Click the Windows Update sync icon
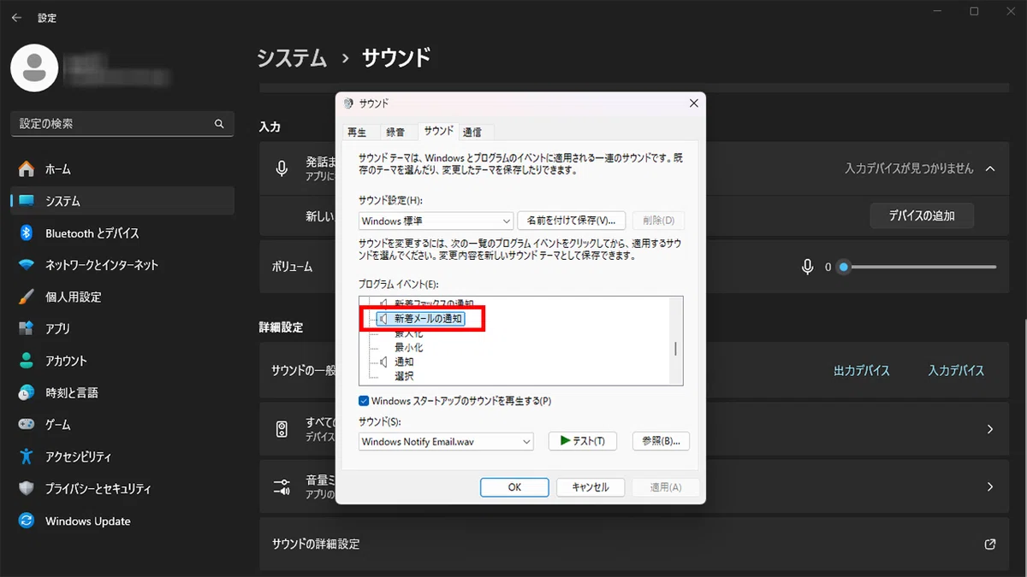Image resolution: width=1027 pixels, height=577 pixels. pyautogui.click(x=27, y=521)
